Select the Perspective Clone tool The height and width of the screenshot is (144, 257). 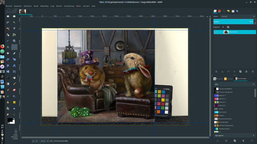click(8, 109)
